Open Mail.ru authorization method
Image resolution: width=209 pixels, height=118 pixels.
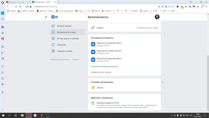coord(124,88)
